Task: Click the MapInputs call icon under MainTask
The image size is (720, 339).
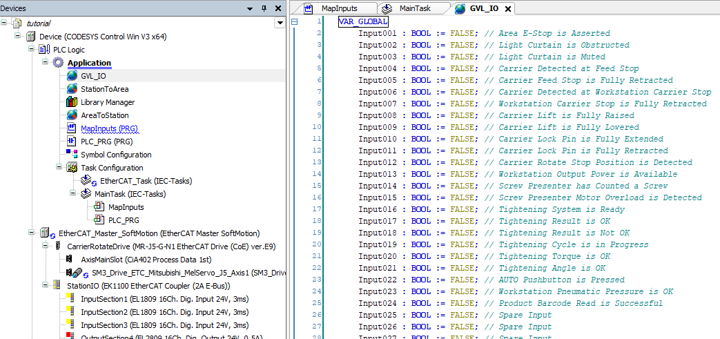Action: click(99, 207)
